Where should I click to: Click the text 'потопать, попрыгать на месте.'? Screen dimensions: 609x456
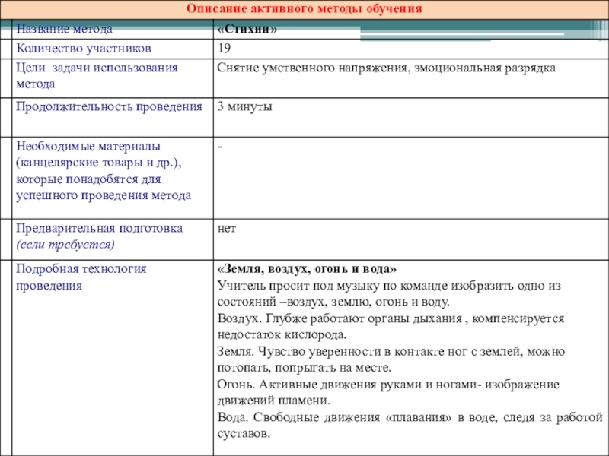click(x=304, y=368)
